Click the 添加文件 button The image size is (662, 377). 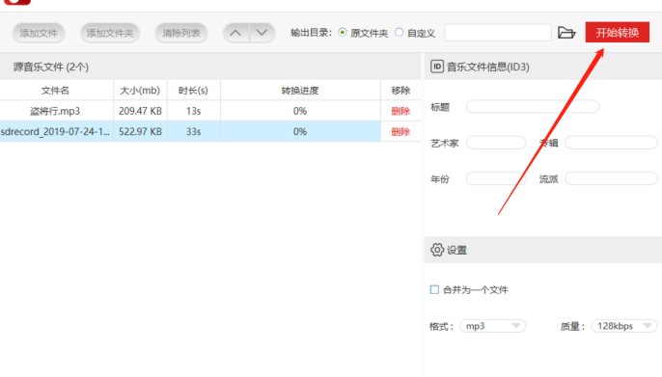click(x=39, y=33)
